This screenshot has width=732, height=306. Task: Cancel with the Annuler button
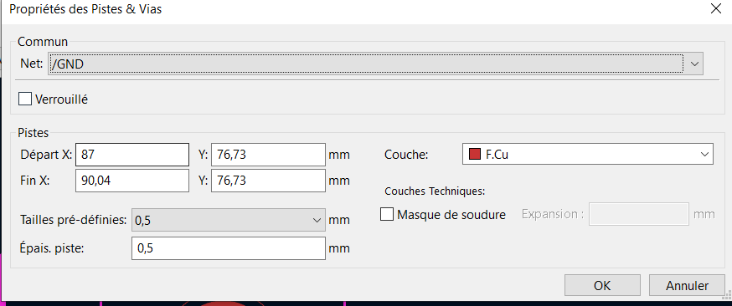click(687, 285)
